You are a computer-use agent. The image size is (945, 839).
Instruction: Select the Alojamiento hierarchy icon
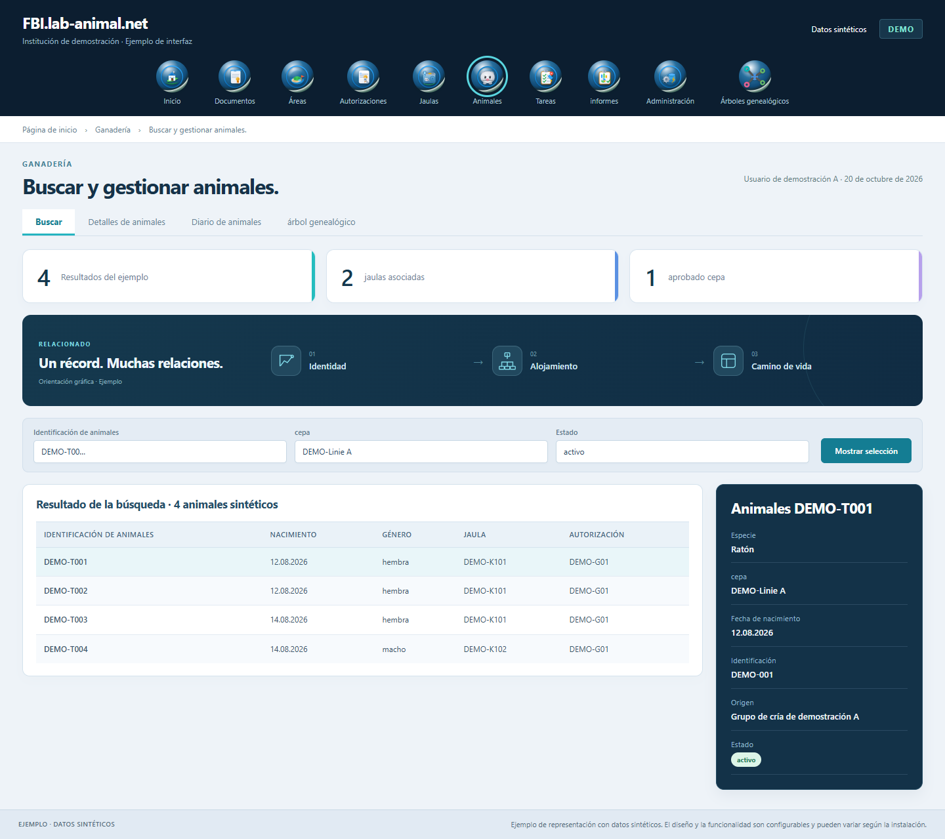[507, 361]
